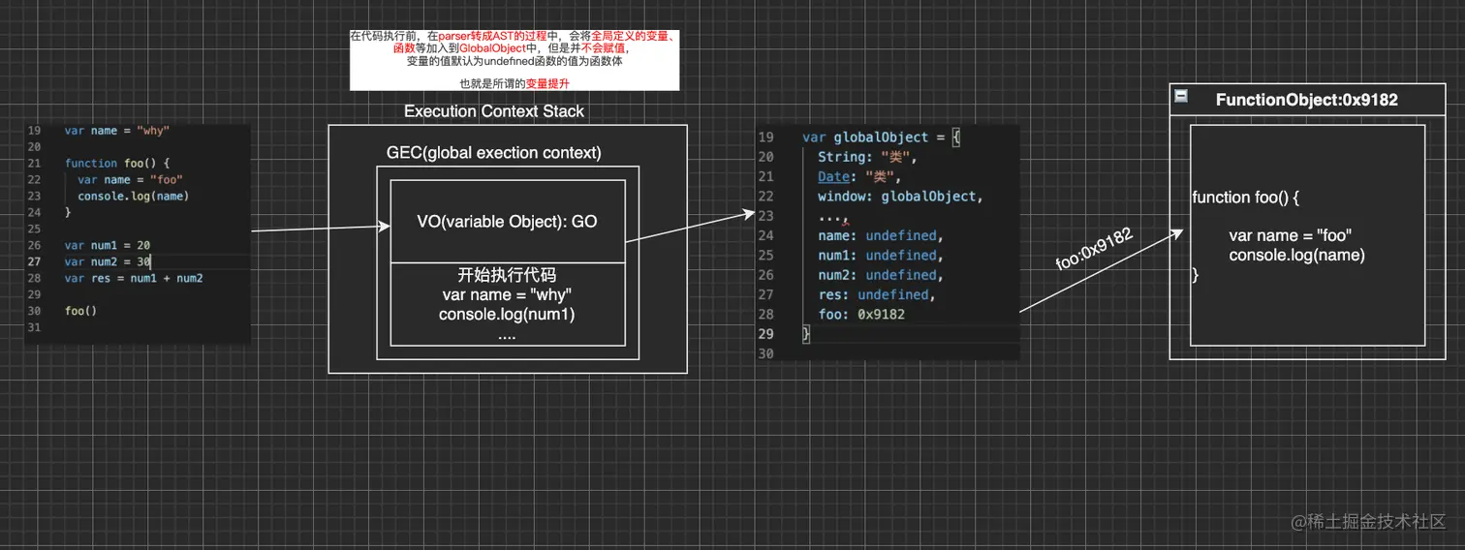Select the num2: undefined property
This screenshot has width=1465, height=550.
[880, 275]
